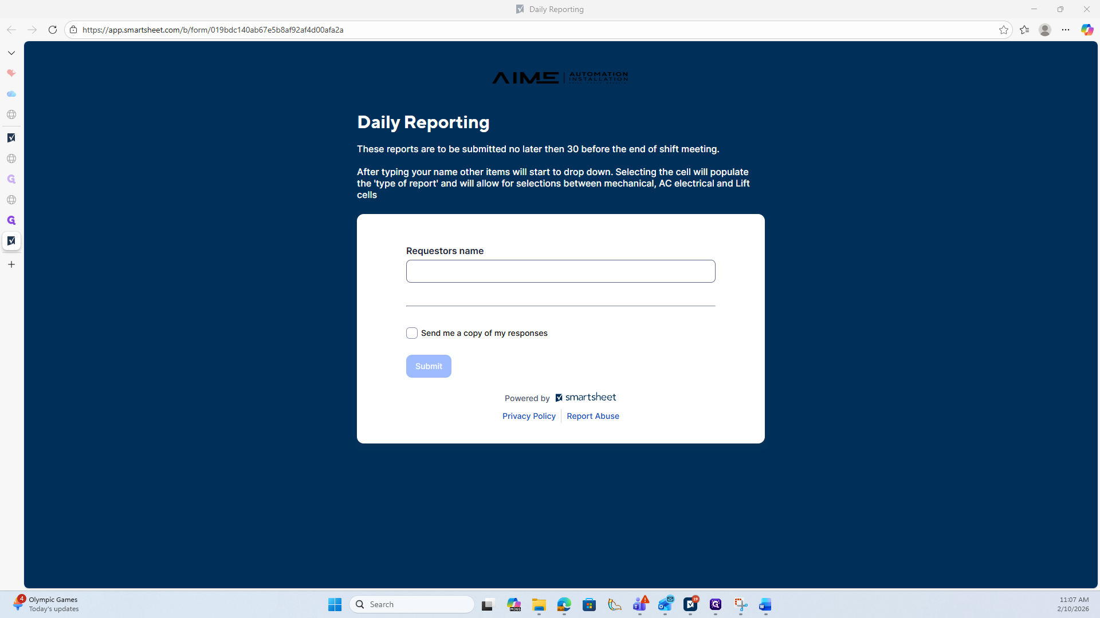1100x618 pixels.
Task: Open the Favorites hub icon next to the star
Action: pyautogui.click(x=1024, y=30)
